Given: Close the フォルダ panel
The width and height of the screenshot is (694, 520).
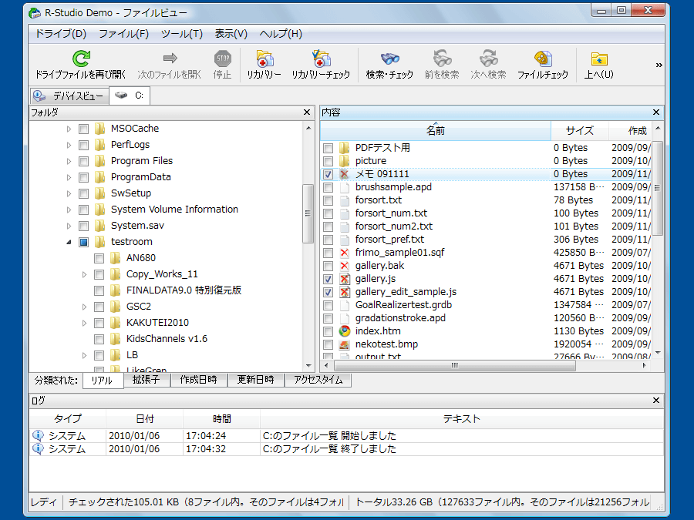Looking at the screenshot, I should click(x=307, y=112).
